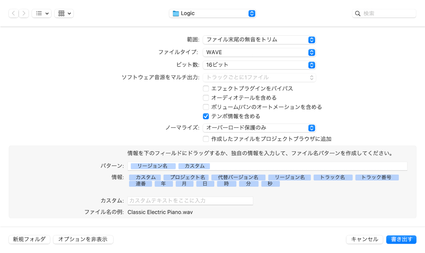
Task: Click the 書き出す button
Action: [402, 239]
